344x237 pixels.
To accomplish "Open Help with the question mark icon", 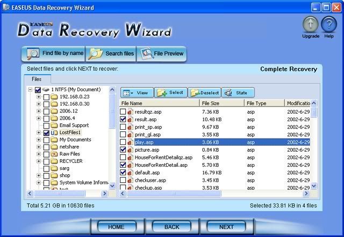I will coord(328,25).
